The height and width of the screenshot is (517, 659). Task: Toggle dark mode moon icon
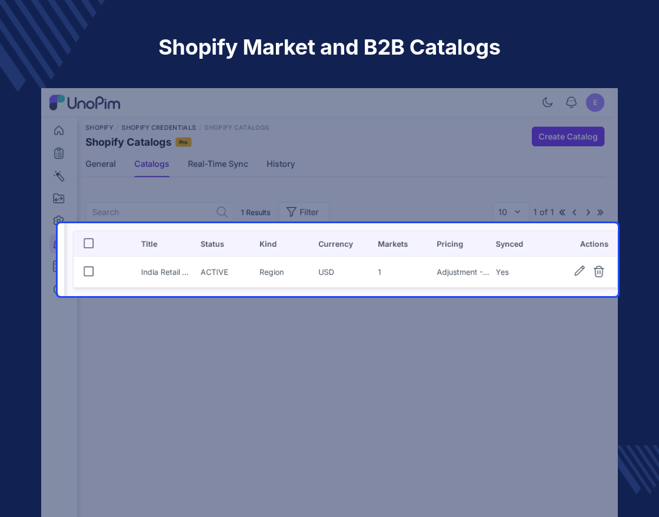pos(547,102)
